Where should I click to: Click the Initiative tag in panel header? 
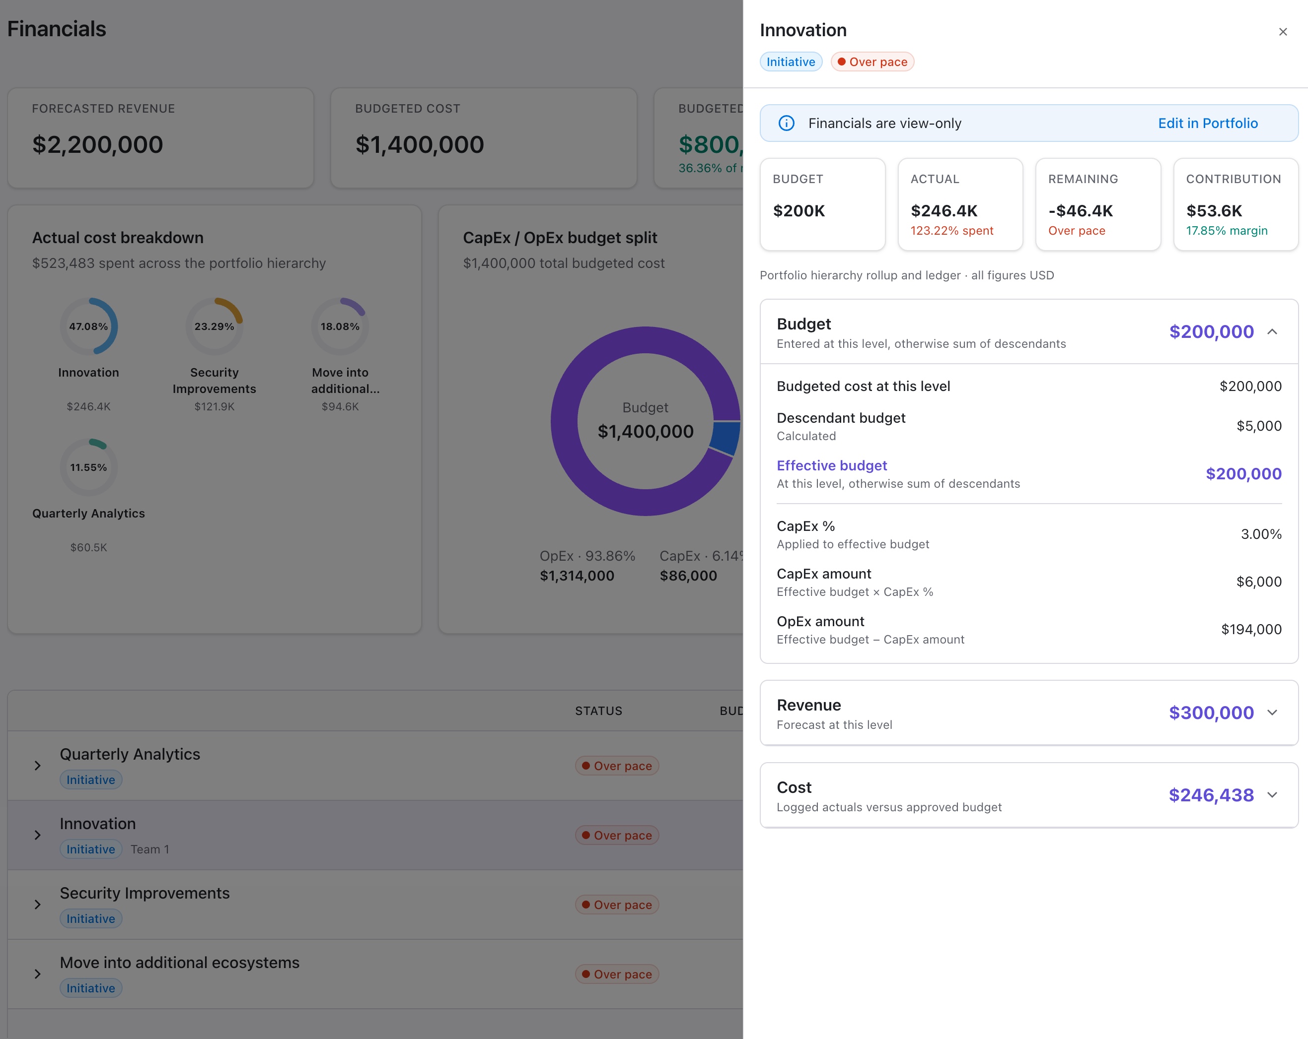[x=791, y=62]
